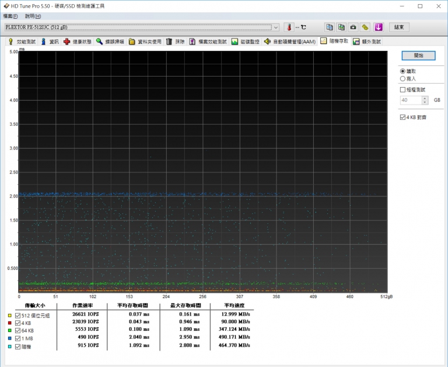This screenshot has width=448, height=367.
Task: Uncheck the 512 個位元組 checkbox
Action: (17, 316)
